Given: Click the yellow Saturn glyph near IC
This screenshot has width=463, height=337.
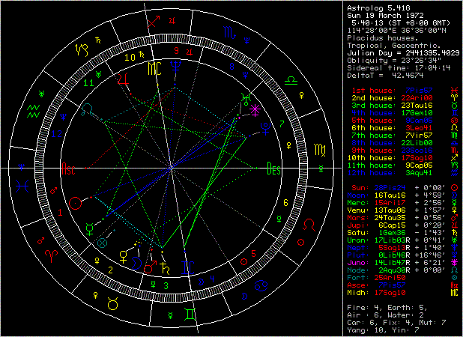Looking at the screenshot, I should pyautogui.click(x=164, y=268).
